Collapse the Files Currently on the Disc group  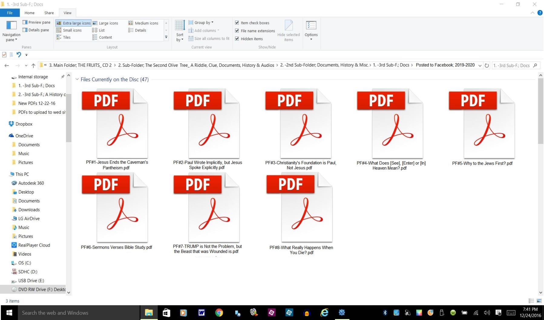click(x=77, y=79)
